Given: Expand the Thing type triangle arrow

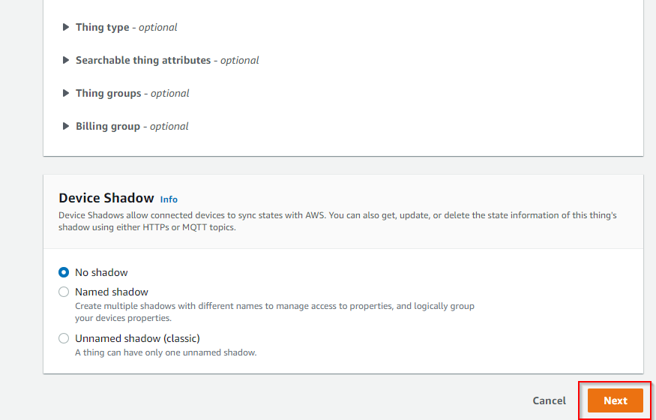Looking at the screenshot, I should [66, 27].
